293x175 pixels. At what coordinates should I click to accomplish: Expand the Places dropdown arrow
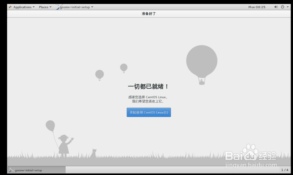50,7
